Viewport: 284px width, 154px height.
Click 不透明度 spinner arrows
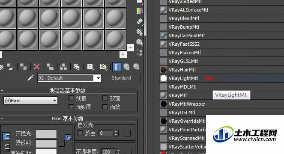[118, 152]
